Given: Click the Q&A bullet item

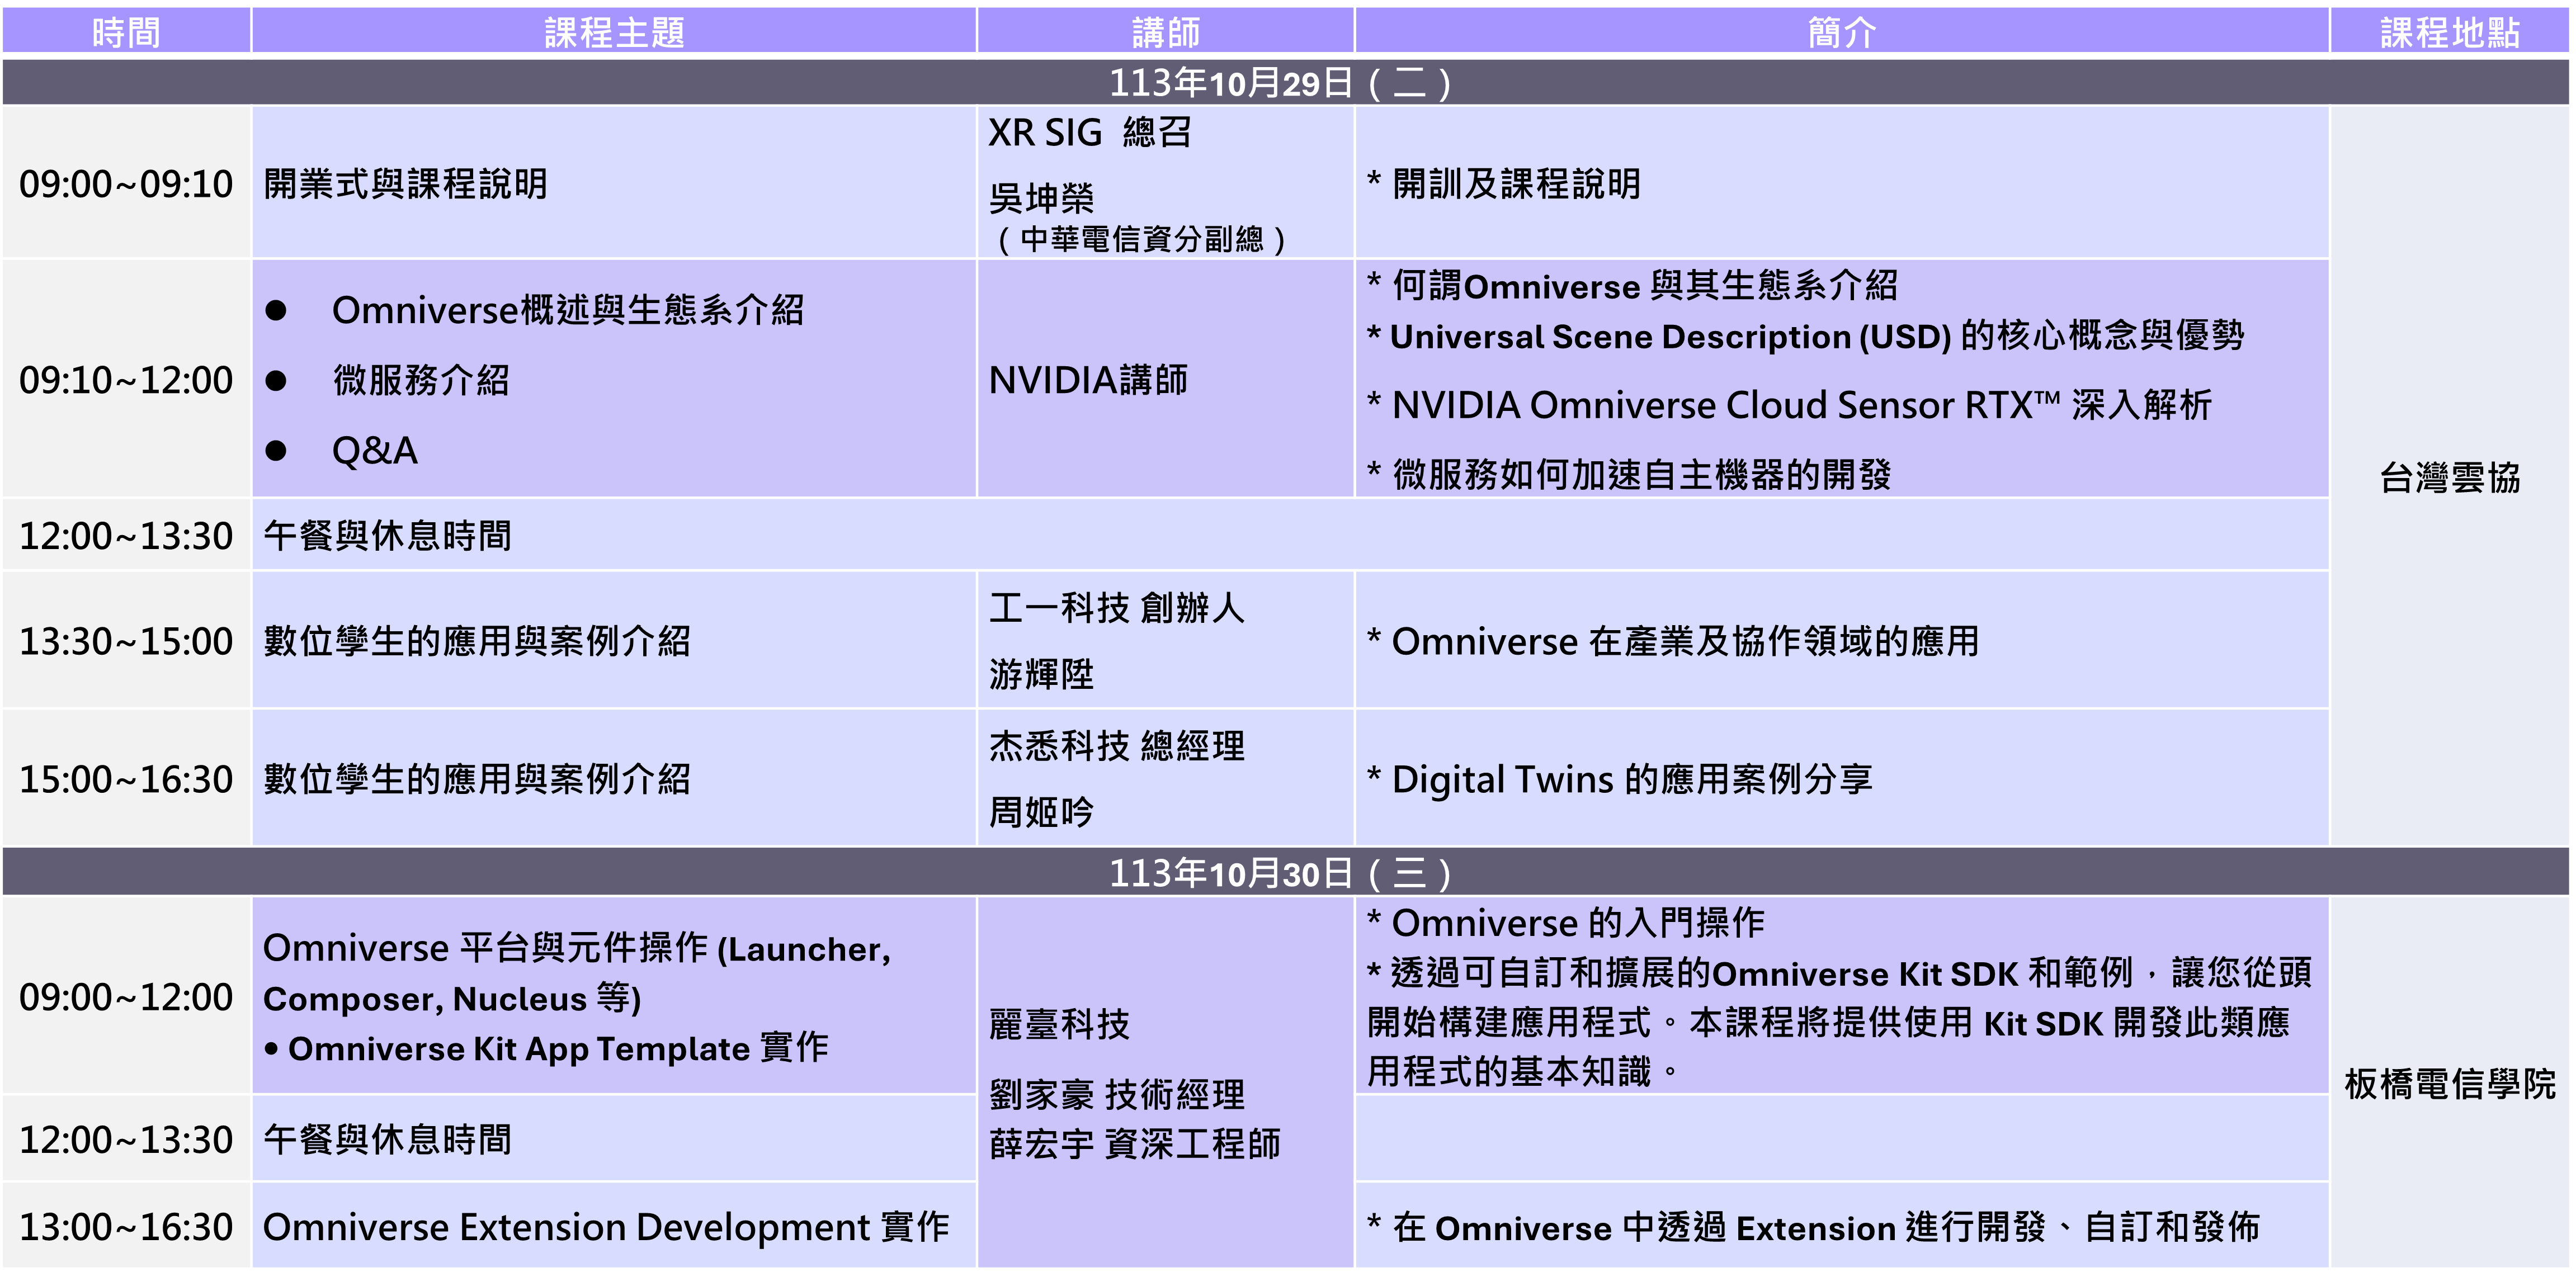Looking at the screenshot, I should tap(374, 451).
